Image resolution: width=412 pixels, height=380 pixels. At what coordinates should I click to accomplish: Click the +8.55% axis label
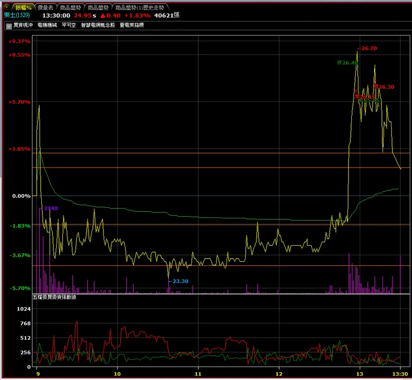tap(19, 55)
